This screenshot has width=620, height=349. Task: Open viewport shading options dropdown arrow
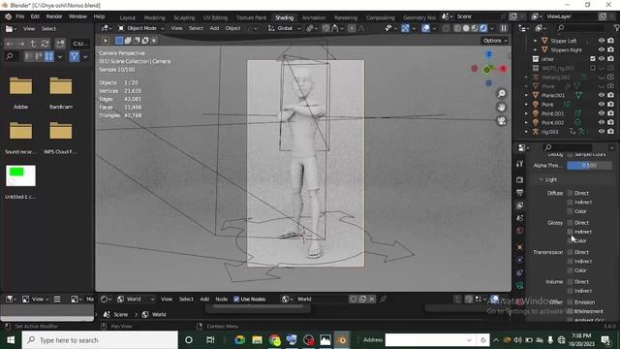[x=492, y=28]
